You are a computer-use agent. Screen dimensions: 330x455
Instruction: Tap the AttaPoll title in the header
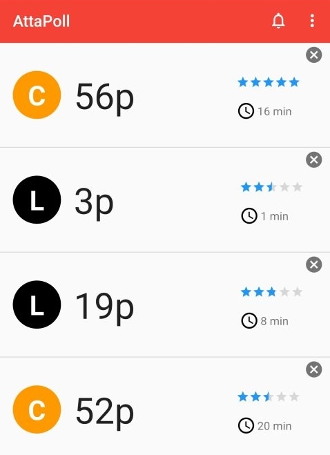tap(41, 21)
